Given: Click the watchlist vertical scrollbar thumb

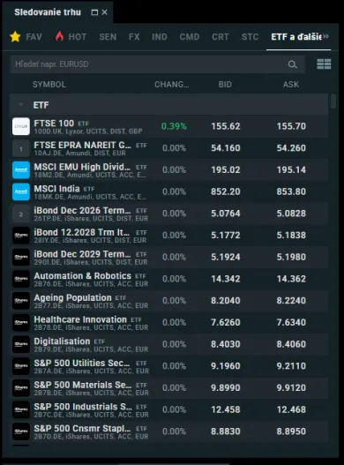Looking at the screenshot, I should [x=333, y=101].
